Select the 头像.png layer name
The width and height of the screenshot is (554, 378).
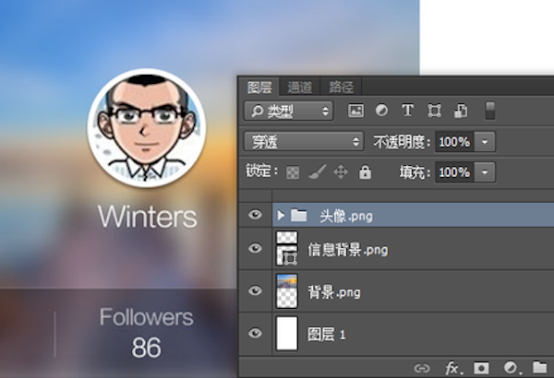[x=346, y=216]
